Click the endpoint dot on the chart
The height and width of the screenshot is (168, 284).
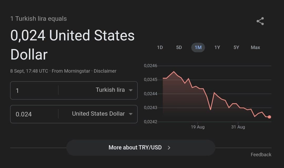(x=269, y=117)
